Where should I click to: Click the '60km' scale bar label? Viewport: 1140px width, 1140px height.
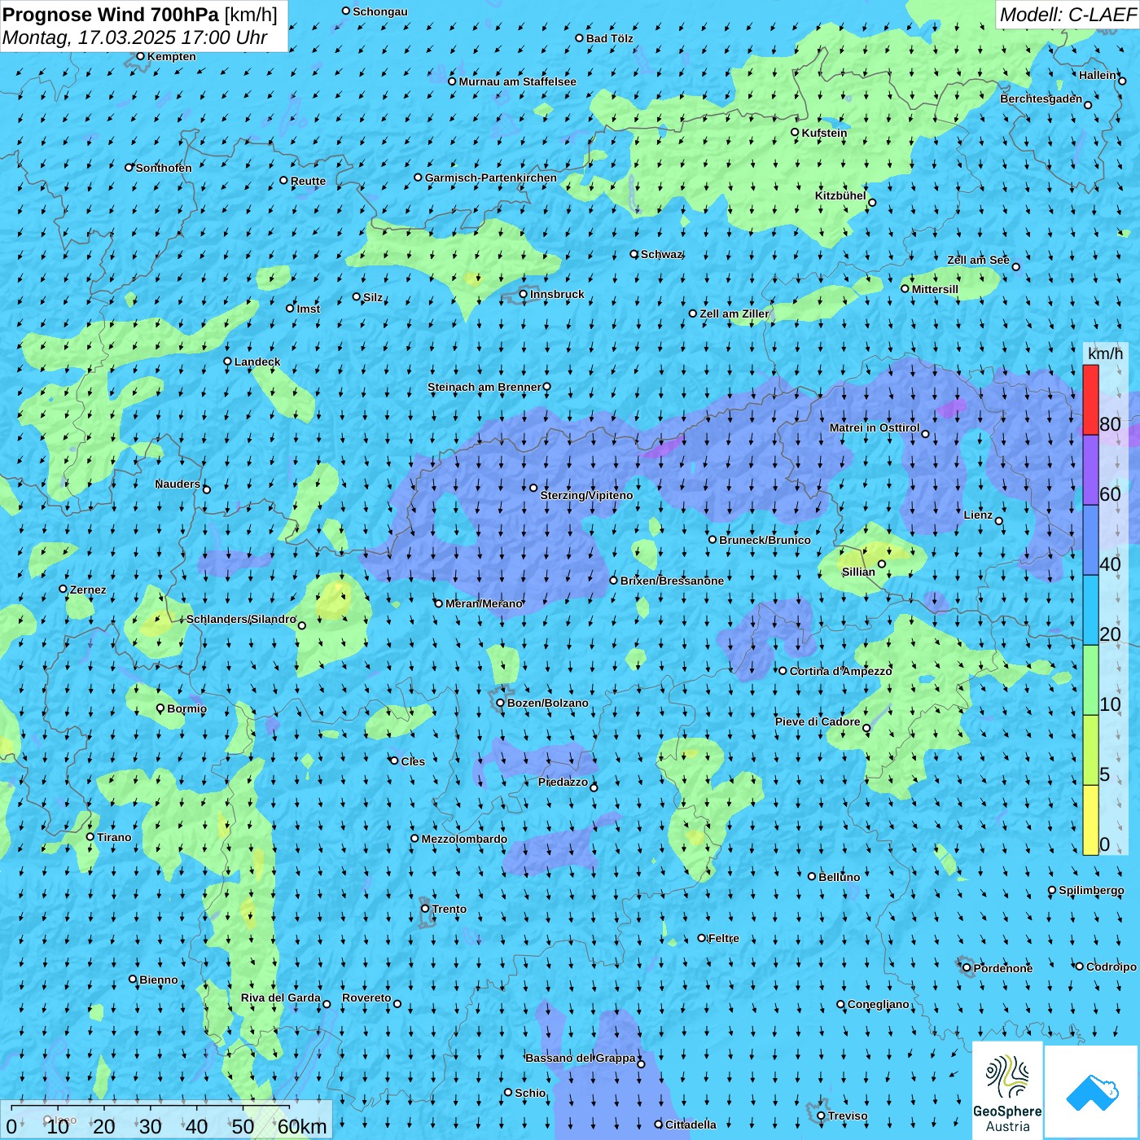(302, 1126)
